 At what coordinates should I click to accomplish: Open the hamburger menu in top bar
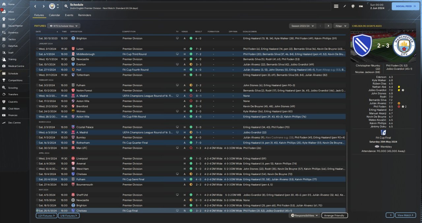click(x=336, y=6)
